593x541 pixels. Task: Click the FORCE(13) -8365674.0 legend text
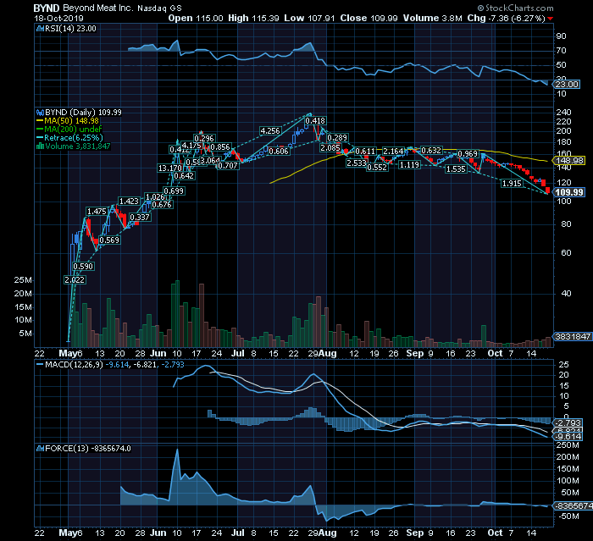click(88, 449)
